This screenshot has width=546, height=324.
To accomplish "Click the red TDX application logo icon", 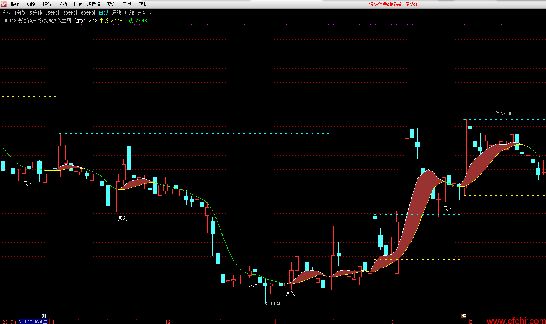I will (x=4, y=4).
